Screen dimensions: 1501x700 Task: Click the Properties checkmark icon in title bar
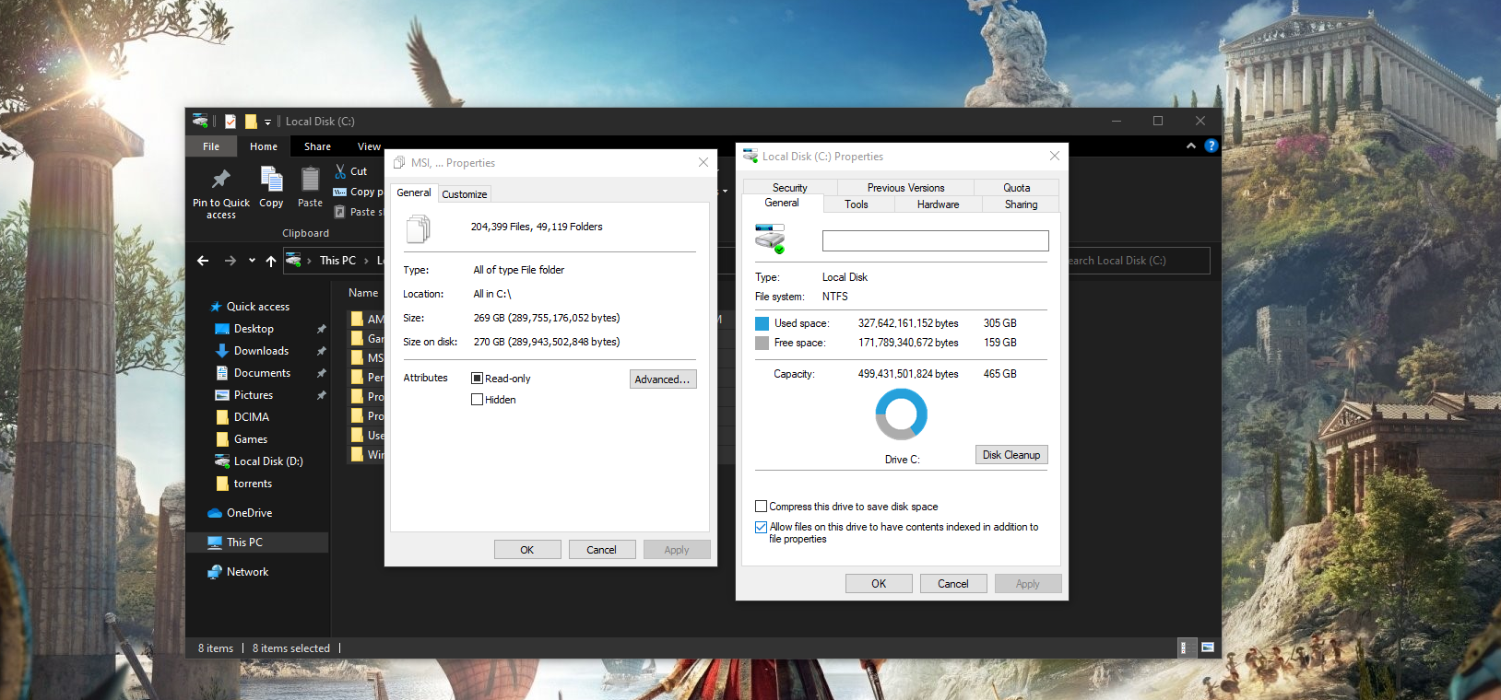click(230, 122)
